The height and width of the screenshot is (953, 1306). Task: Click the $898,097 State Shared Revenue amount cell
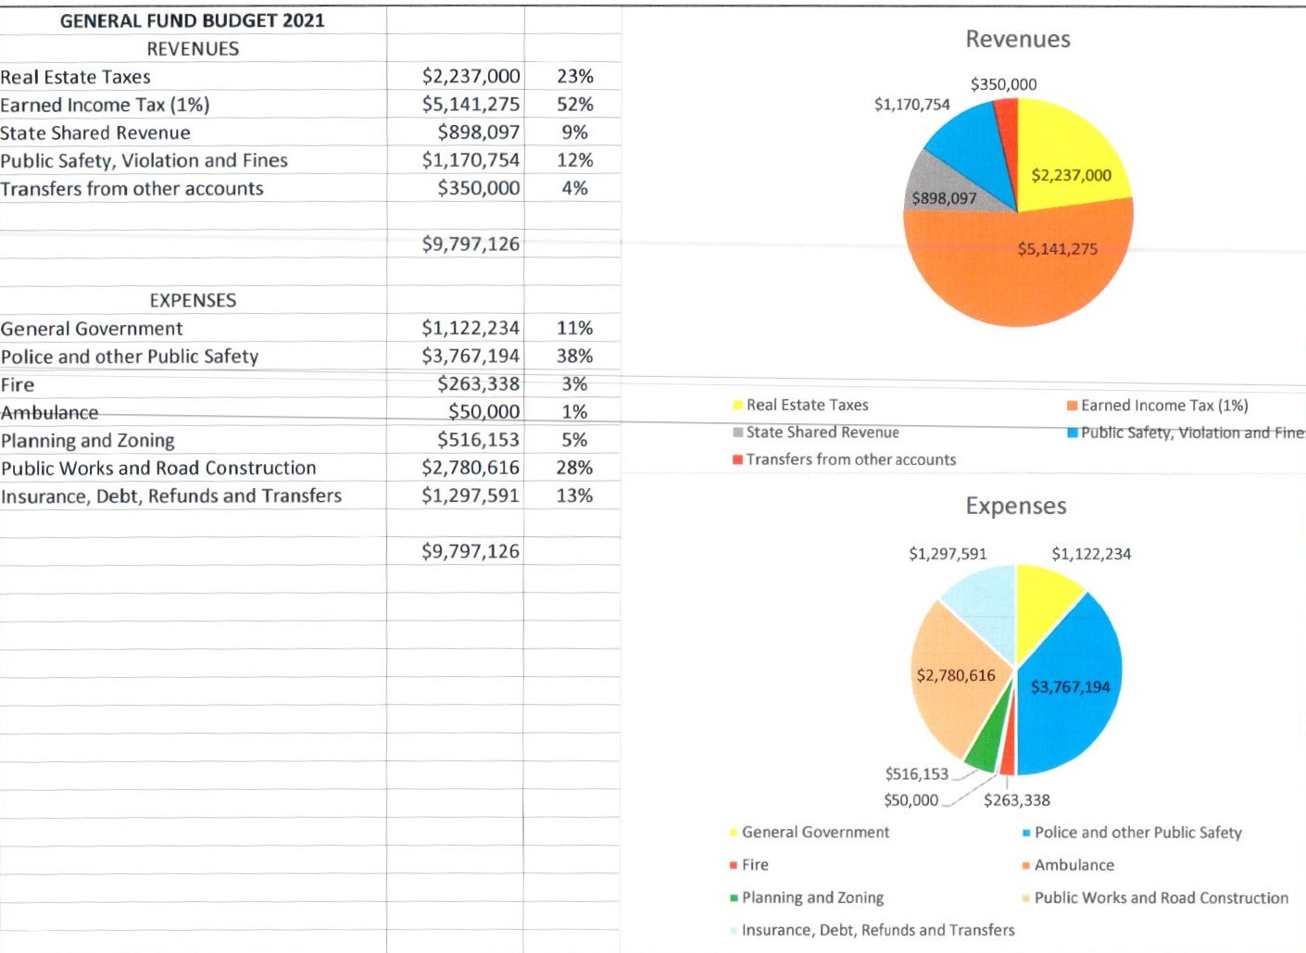(x=478, y=132)
